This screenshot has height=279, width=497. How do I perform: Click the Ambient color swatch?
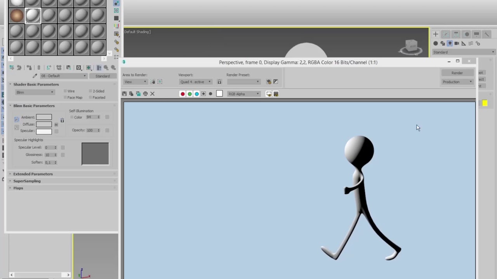[44, 117]
